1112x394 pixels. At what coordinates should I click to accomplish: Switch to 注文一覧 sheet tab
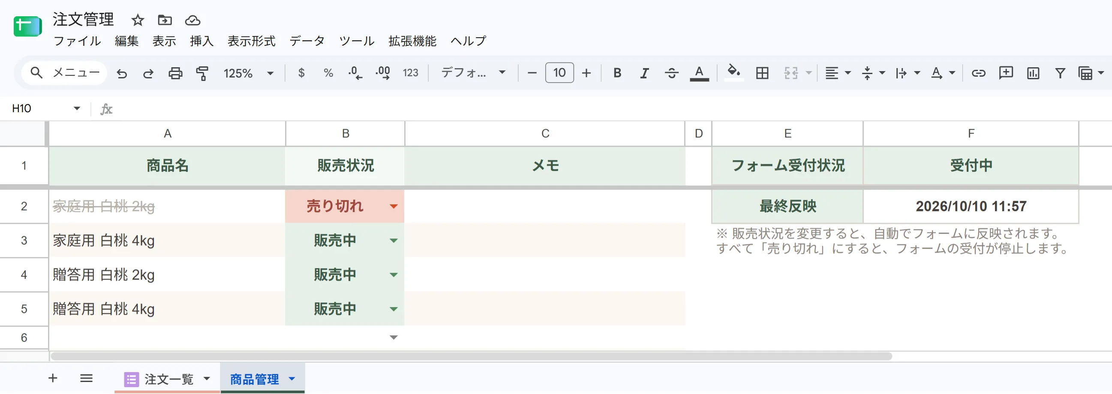click(168, 379)
